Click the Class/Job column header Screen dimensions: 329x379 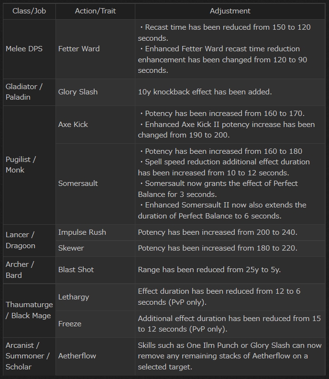click(29, 11)
